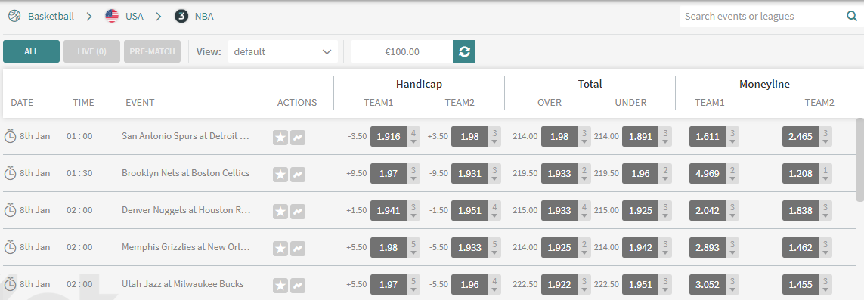The image size is (864, 300).
Task: Click the Search events or leagues field
Action: (763, 16)
